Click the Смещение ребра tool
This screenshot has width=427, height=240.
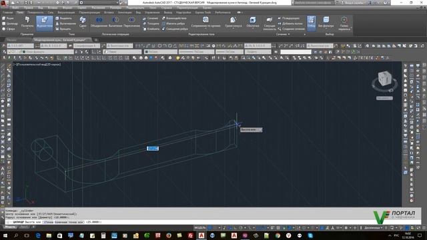pyautogui.click(x=175, y=29)
